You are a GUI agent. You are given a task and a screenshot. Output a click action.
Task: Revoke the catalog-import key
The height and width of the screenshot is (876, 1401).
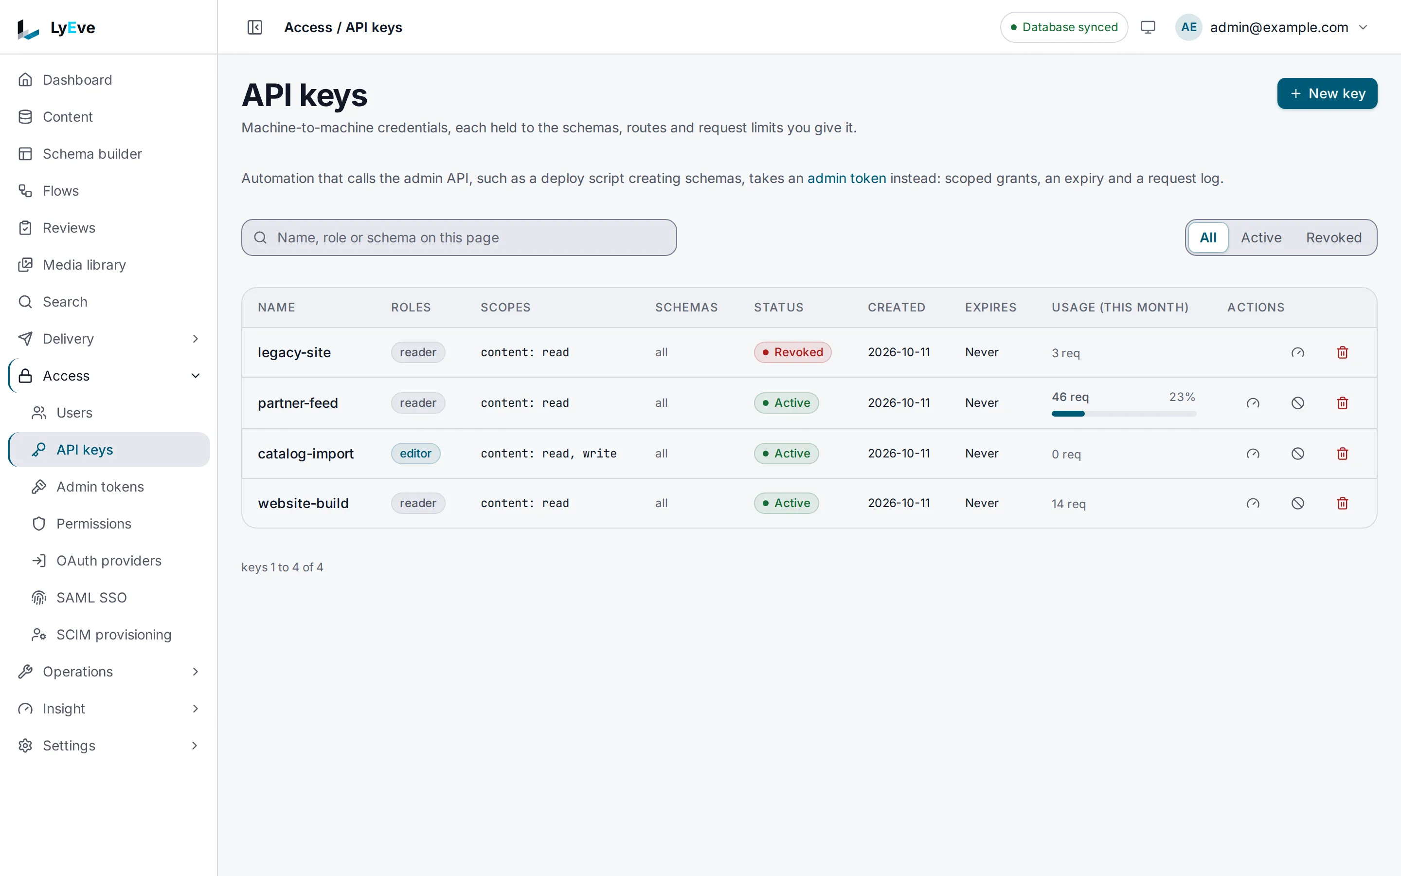(1297, 454)
